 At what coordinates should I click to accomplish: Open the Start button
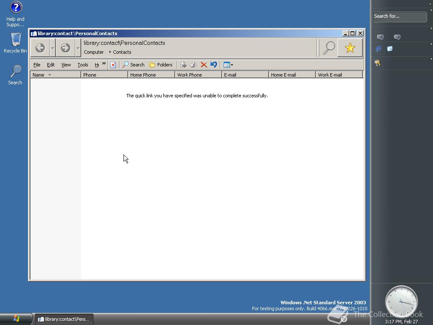16,319
